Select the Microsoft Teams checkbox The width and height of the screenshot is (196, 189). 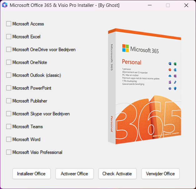9,126
